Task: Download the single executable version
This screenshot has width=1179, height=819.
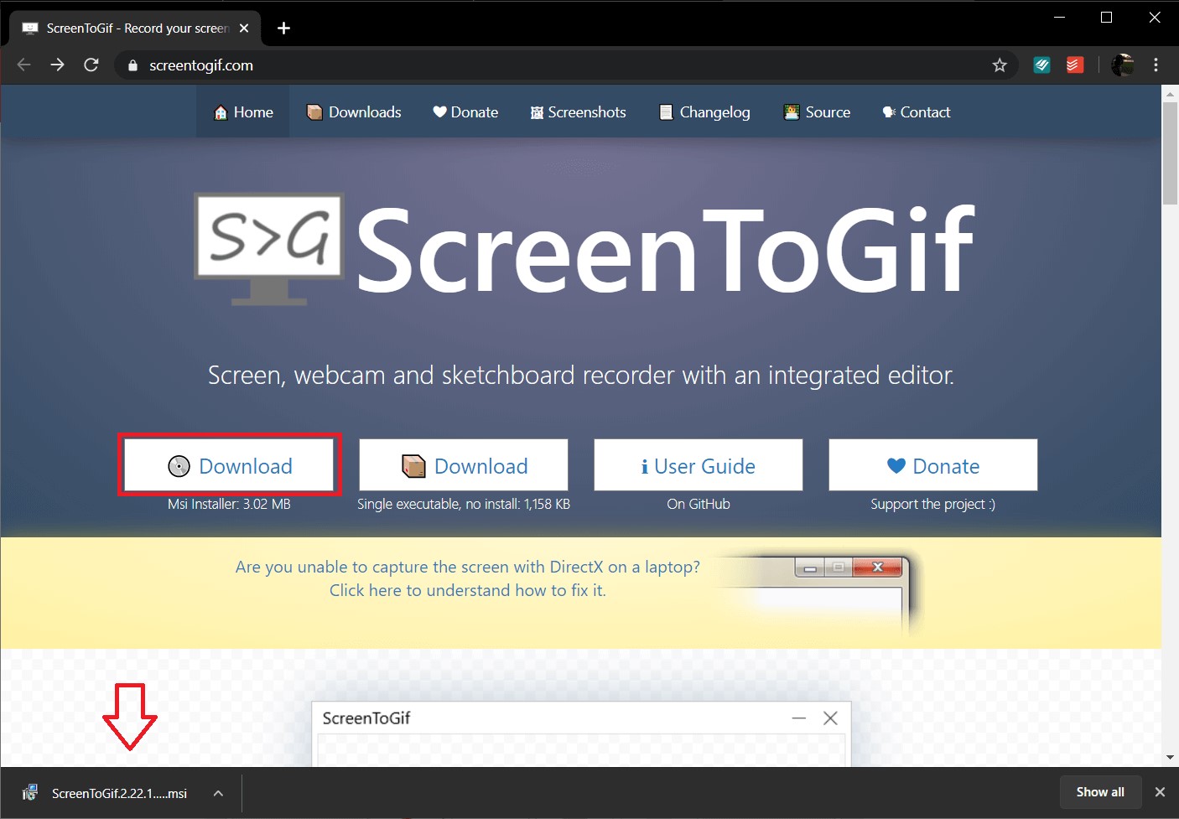Action: click(x=464, y=466)
